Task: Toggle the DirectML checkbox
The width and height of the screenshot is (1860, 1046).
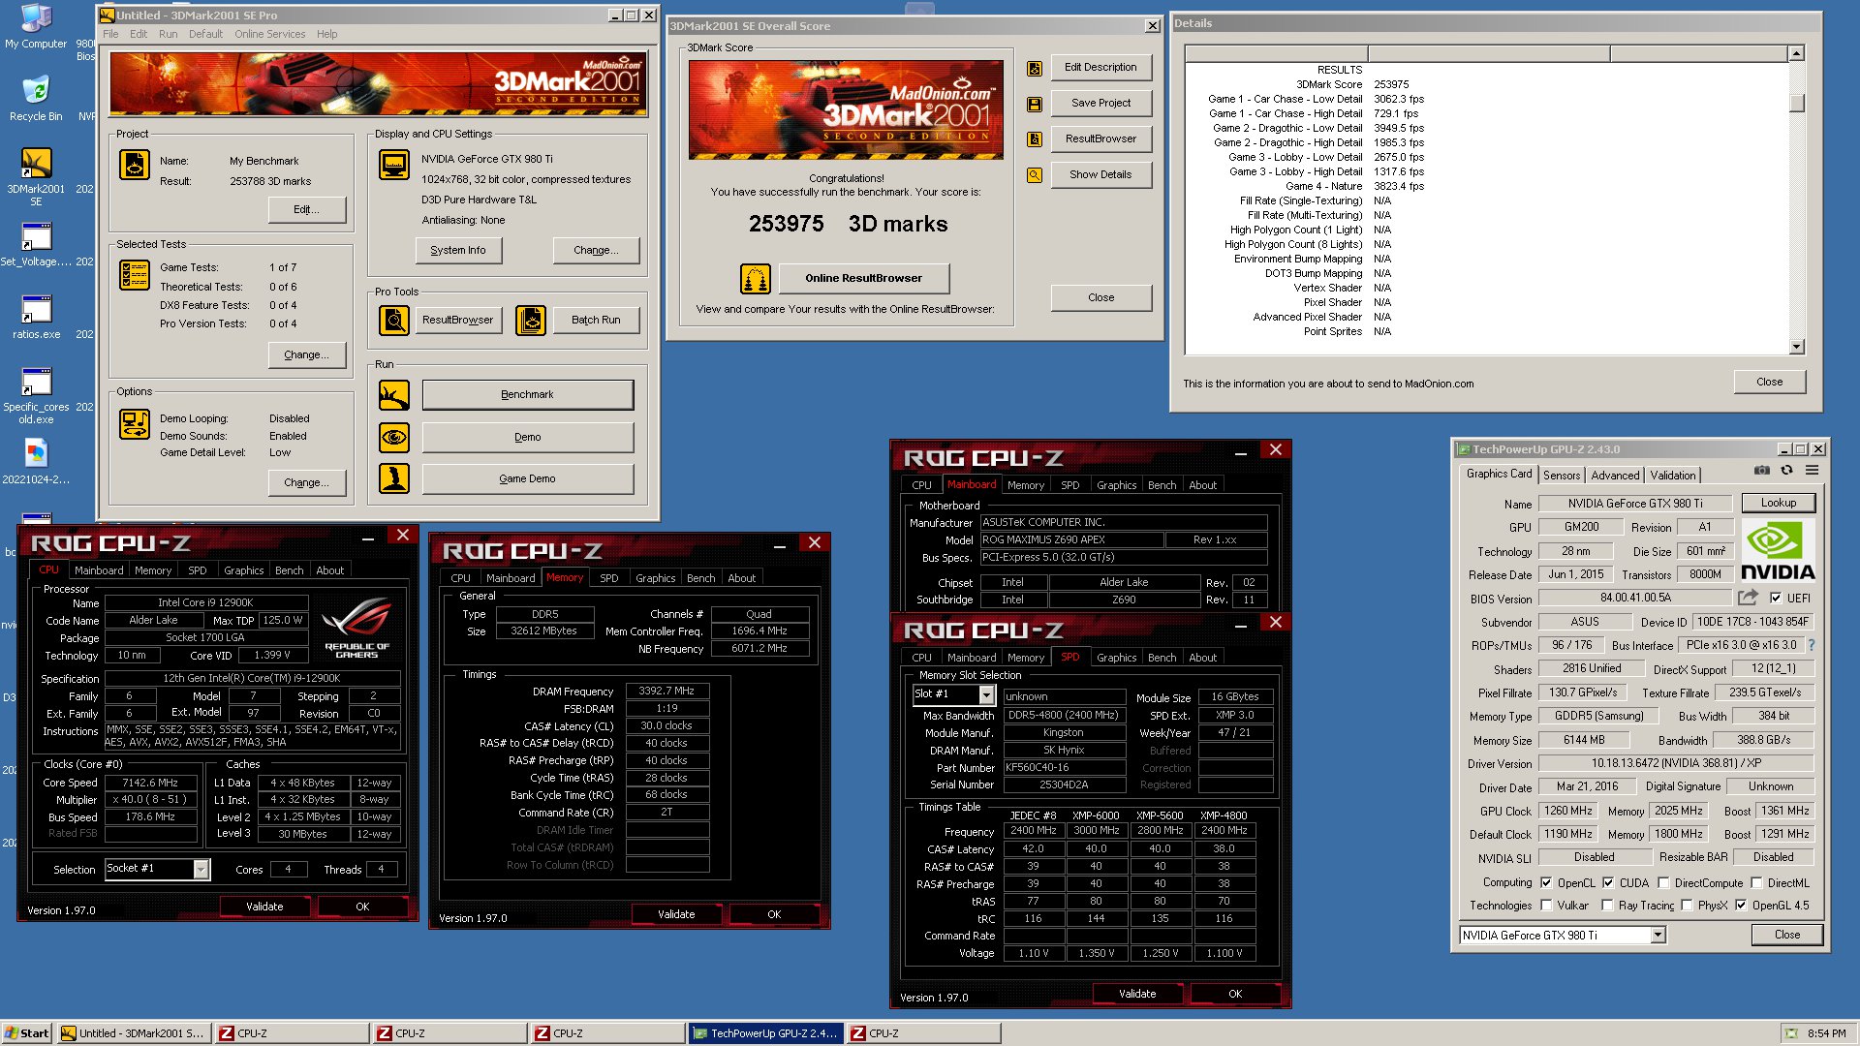Action: [1756, 883]
